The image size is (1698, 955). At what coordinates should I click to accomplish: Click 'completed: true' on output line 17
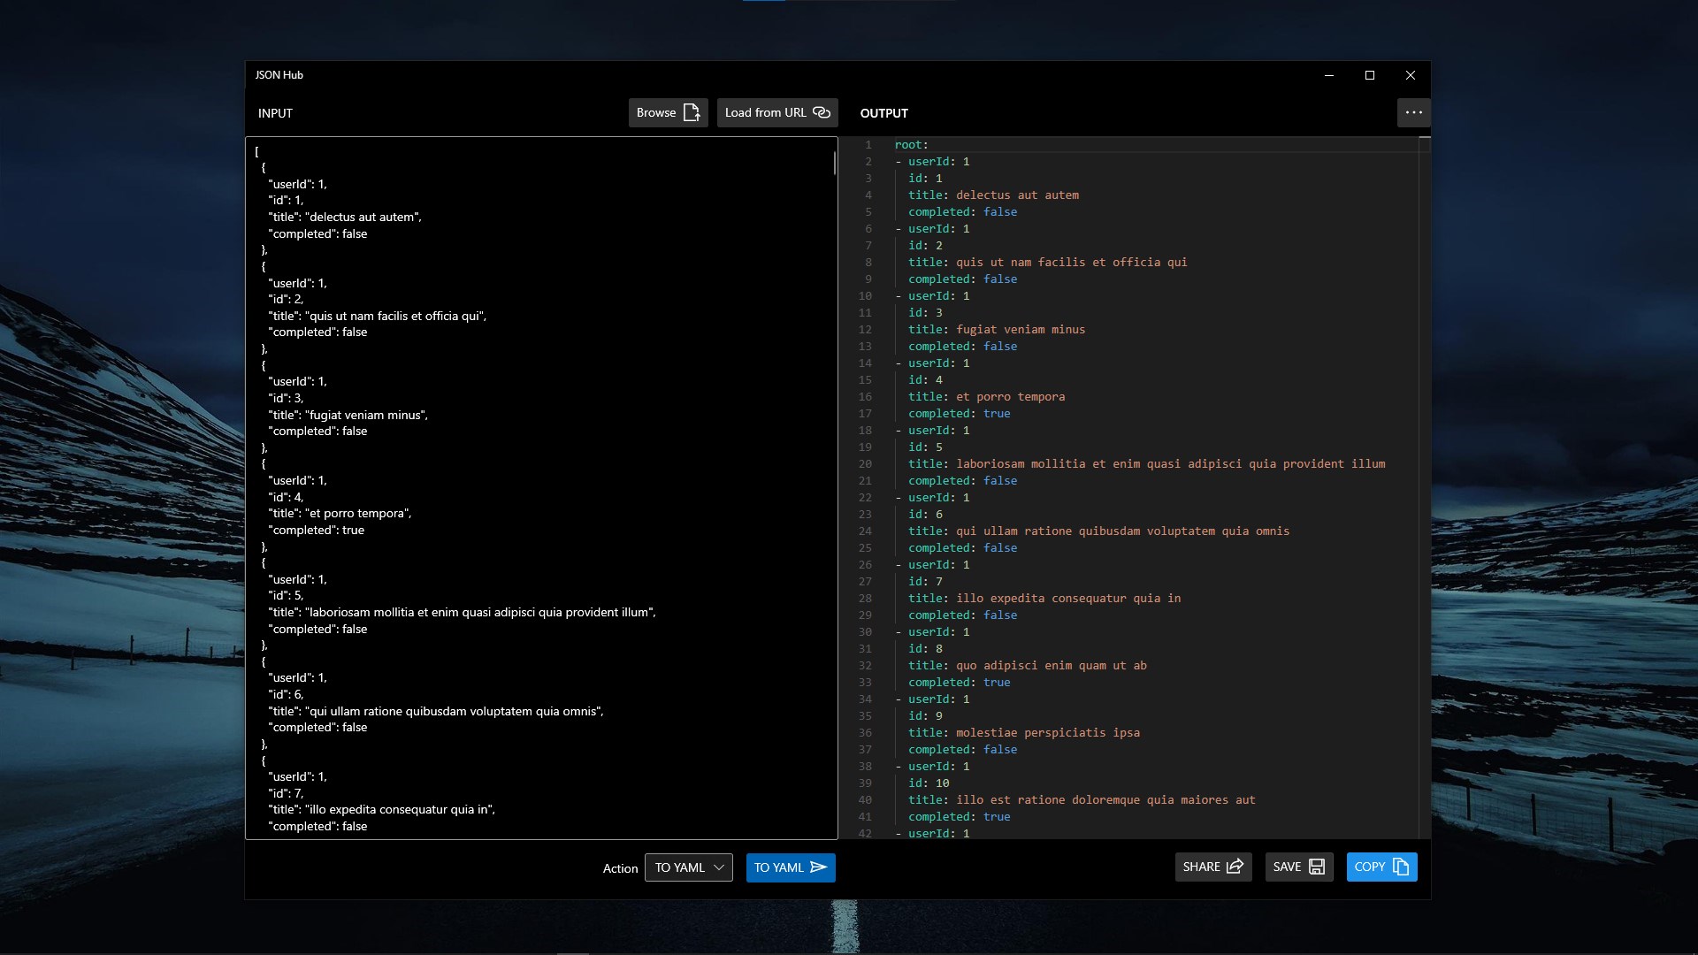pyautogui.click(x=959, y=414)
